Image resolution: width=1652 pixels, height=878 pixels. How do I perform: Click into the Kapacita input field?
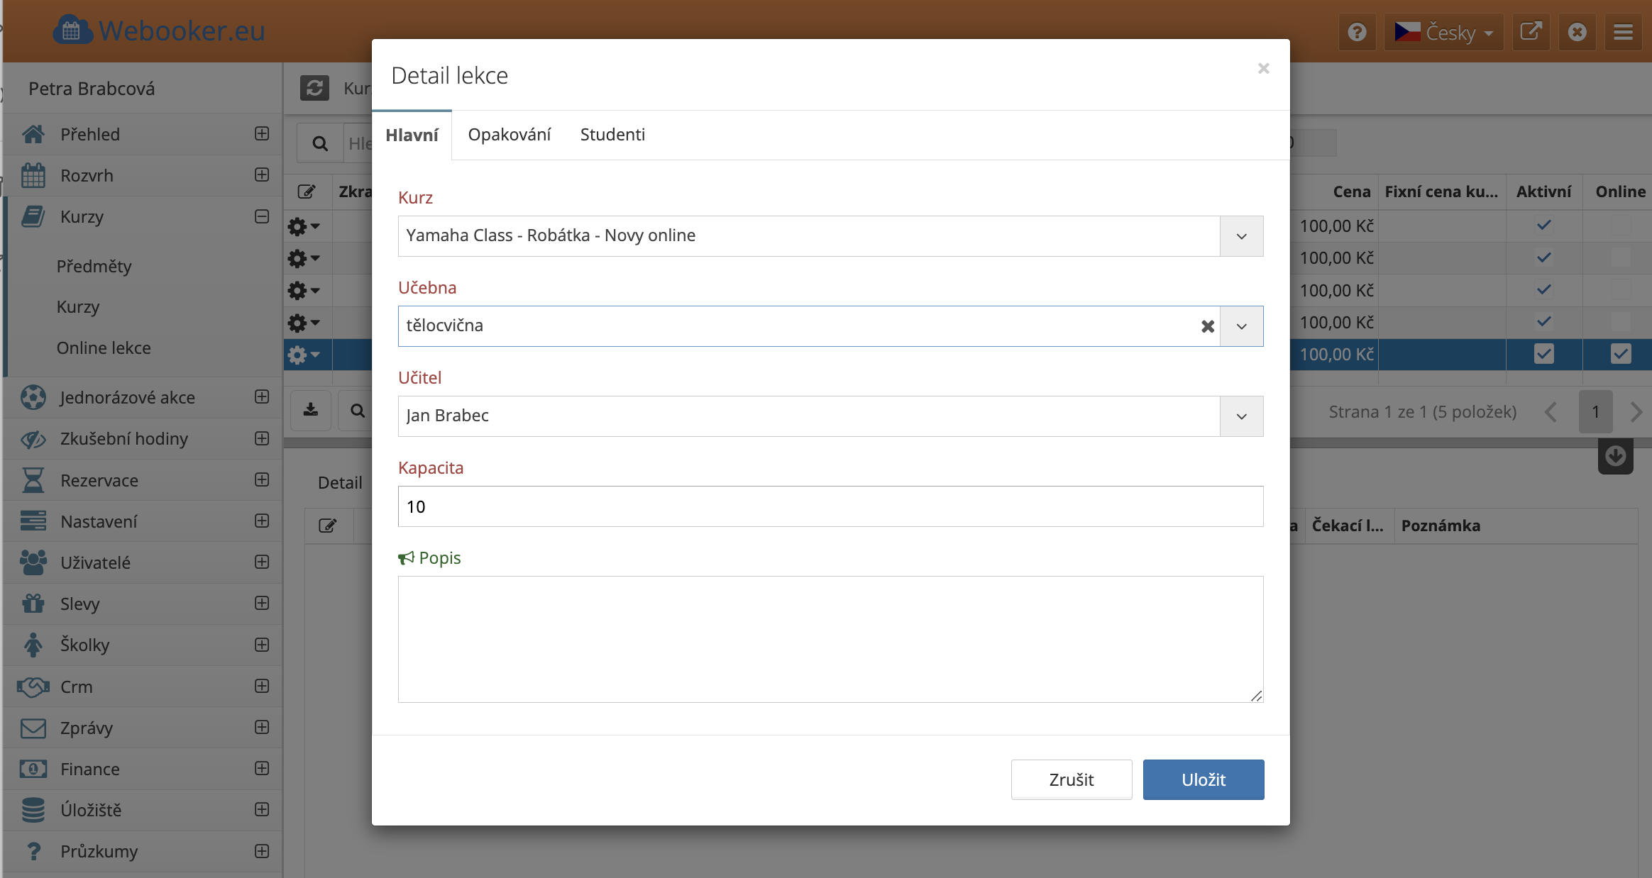tap(830, 506)
